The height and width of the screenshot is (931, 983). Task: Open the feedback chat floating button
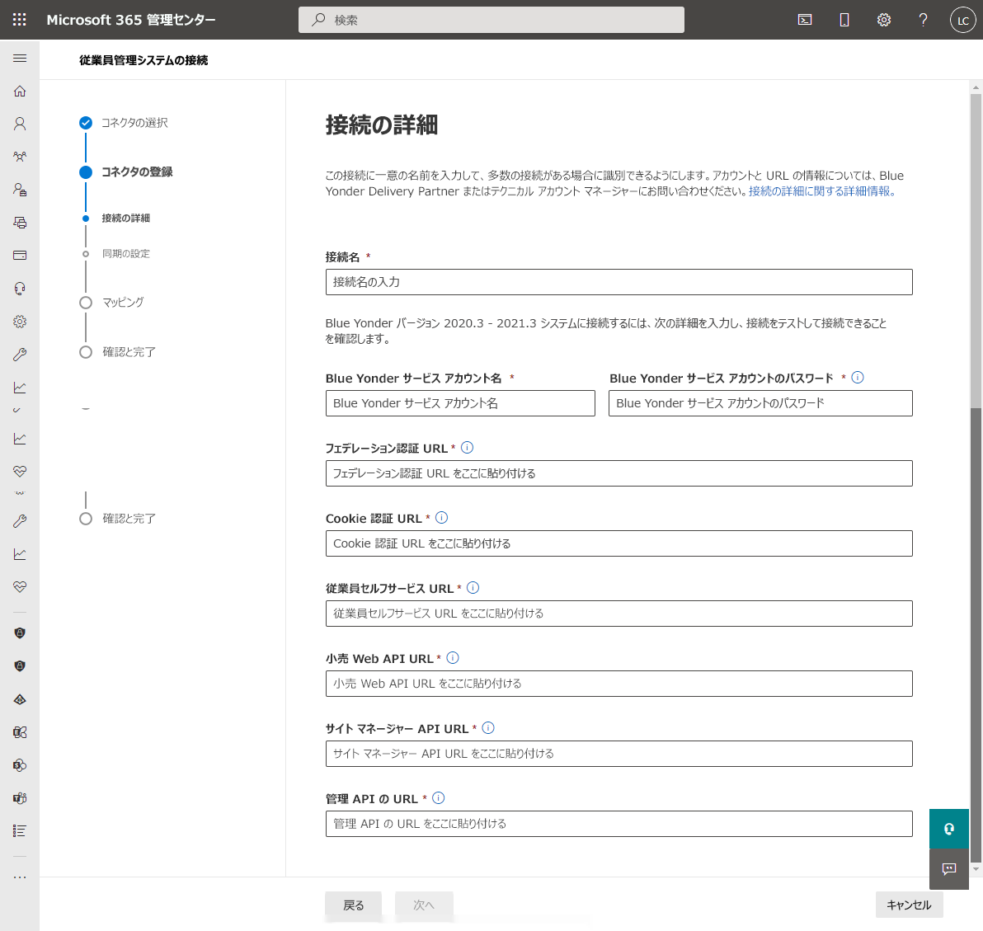949,869
